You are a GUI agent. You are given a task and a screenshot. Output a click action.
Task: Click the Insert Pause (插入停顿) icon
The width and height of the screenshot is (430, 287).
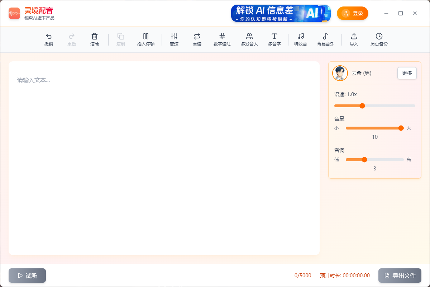[x=145, y=39]
